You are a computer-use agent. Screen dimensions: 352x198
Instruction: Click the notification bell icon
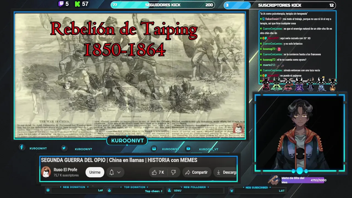click(x=112, y=172)
